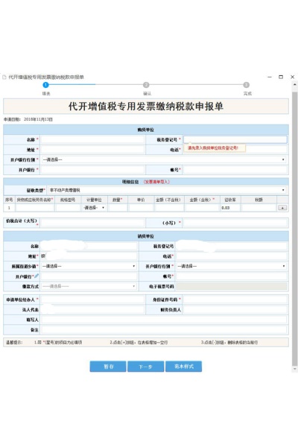
Task: Click buyer 税务登记号 input field
Action: click(235, 140)
